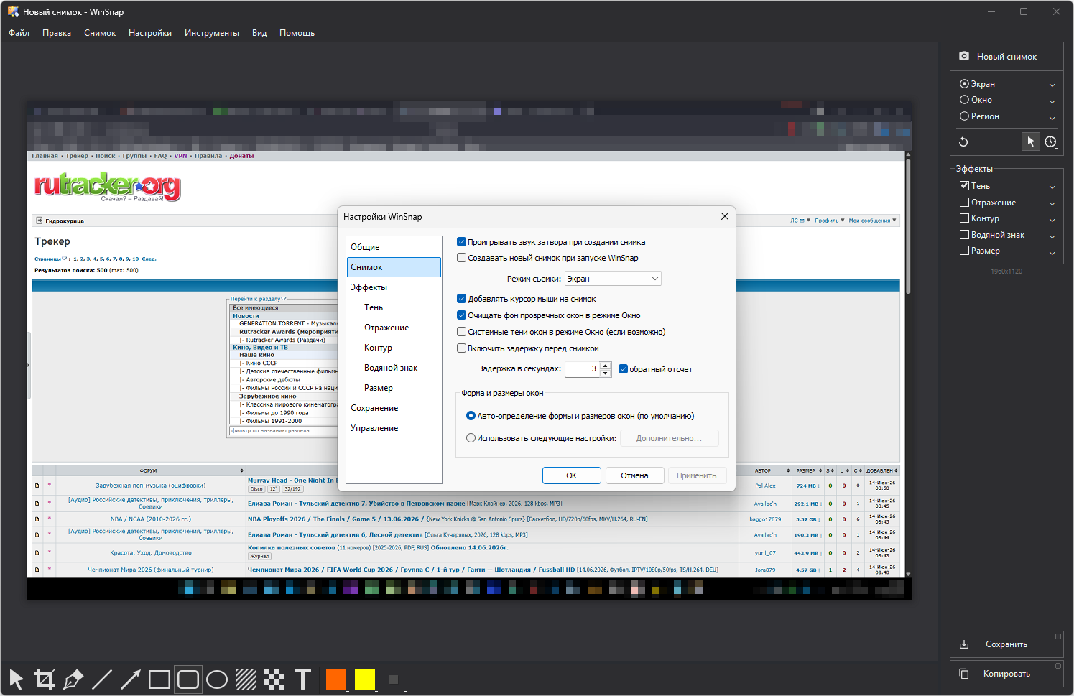Screen dimensions: 1074x696
Task: Expand Размер effect settings chevron
Action: (x=1052, y=253)
